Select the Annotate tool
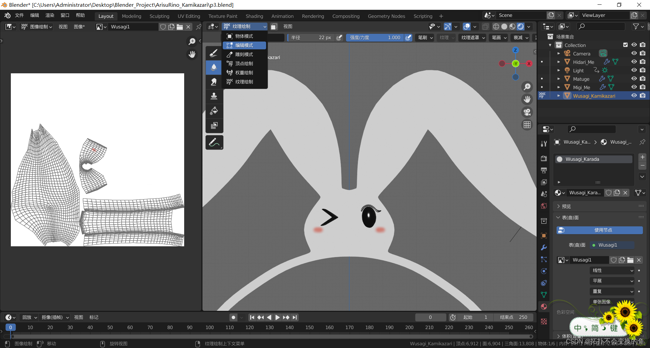This screenshot has height=348, width=650. (x=214, y=143)
